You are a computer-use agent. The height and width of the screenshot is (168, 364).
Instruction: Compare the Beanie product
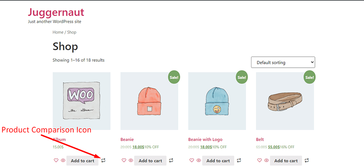click(x=171, y=160)
